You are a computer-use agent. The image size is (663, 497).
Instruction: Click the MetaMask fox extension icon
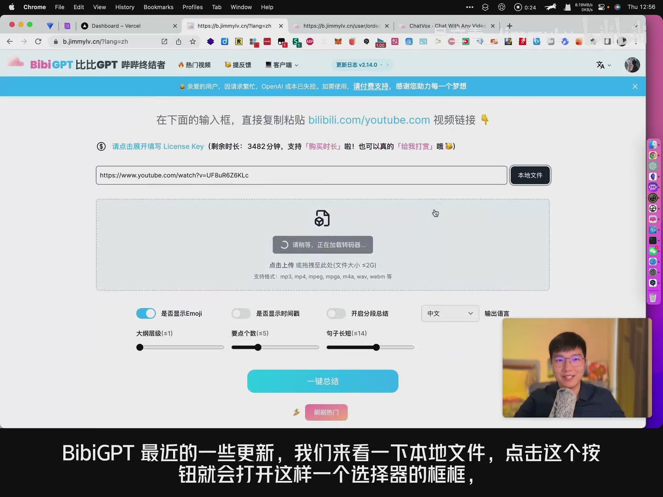(x=338, y=41)
